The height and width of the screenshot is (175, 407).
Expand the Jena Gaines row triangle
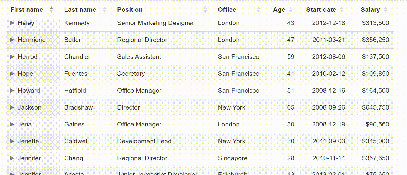pos(12,124)
